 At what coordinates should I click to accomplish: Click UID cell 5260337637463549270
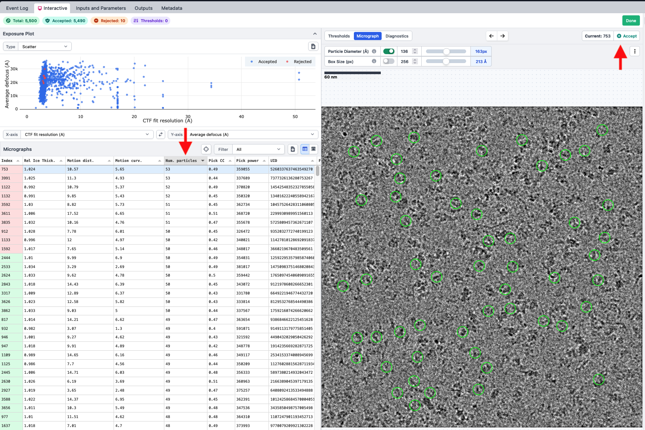[x=292, y=169]
